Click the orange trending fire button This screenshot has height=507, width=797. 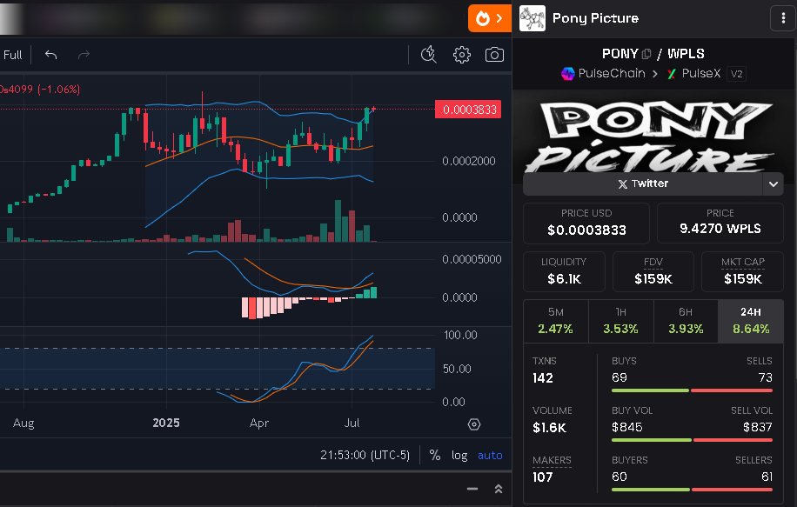490,19
